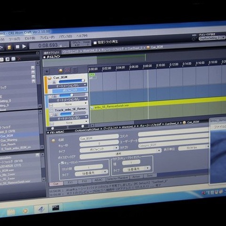Open the None dropdown under Track_enbu_SE_Remov
This screenshot has height=226, width=226.
click(x=71, y=122)
